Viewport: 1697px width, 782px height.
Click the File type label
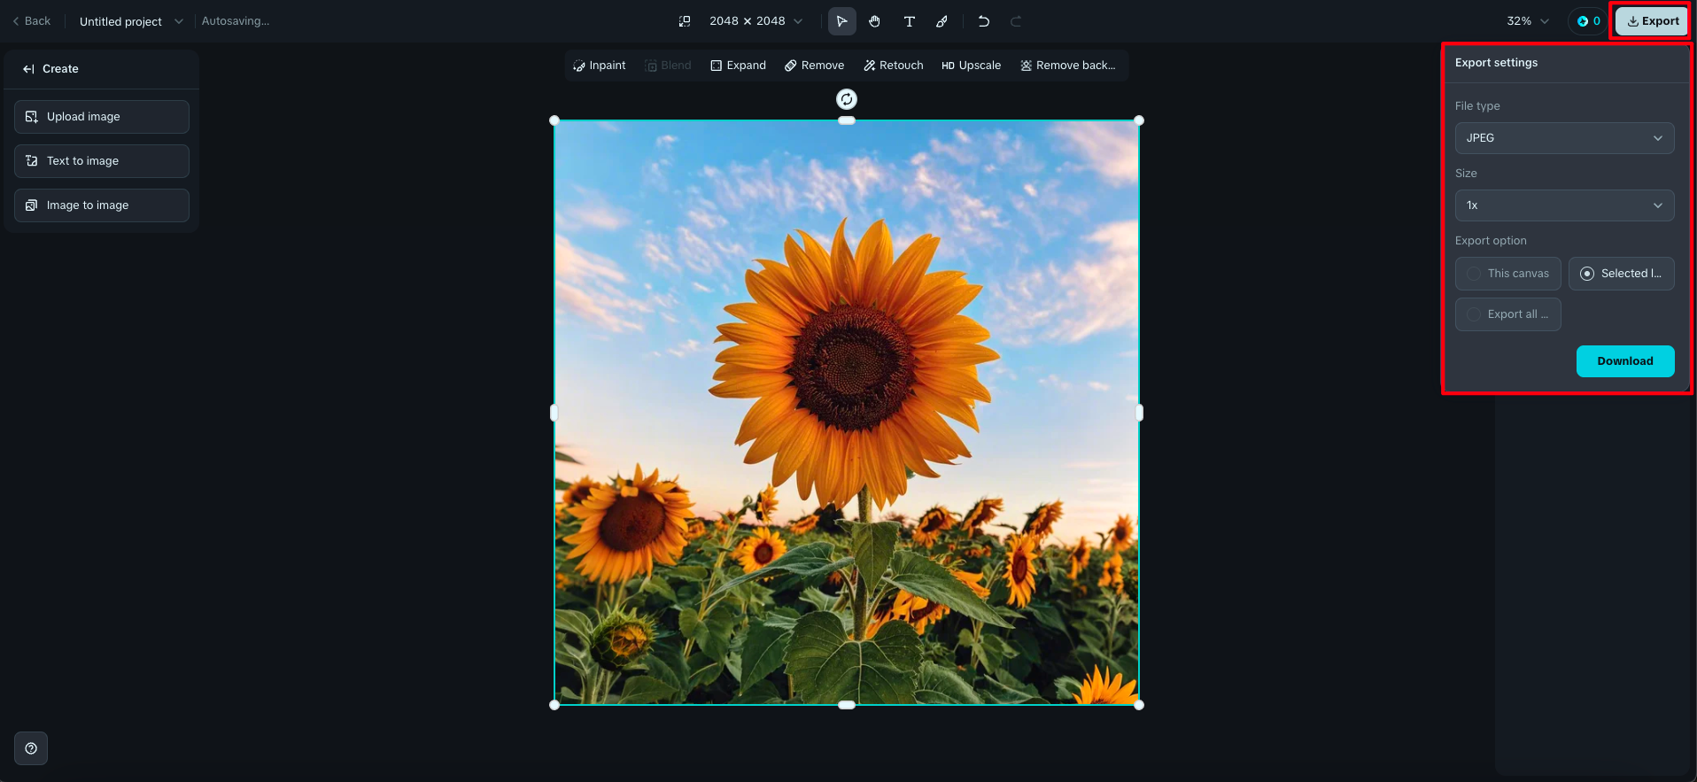coord(1477,106)
